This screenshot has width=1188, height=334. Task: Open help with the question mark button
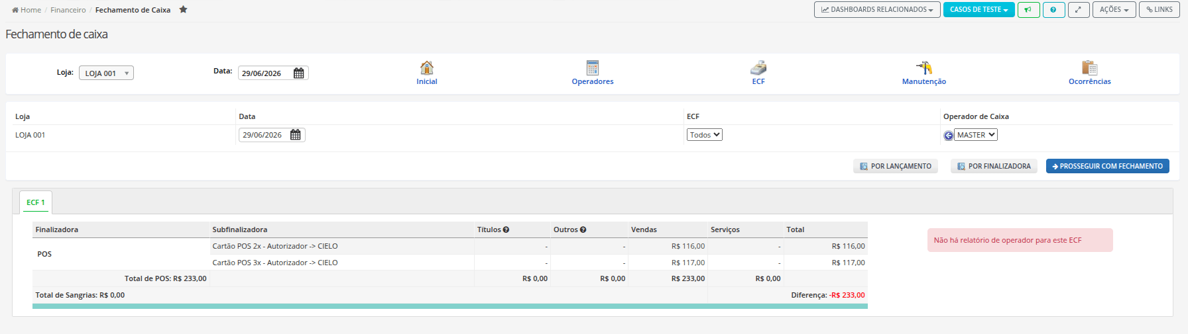[1053, 10]
